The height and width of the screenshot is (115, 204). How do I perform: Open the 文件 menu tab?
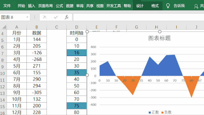pos(7,6)
